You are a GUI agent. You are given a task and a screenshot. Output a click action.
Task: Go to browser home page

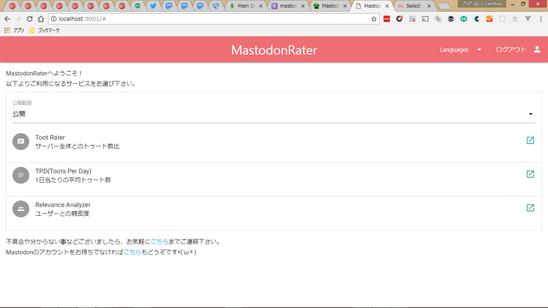click(x=41, y=19)
